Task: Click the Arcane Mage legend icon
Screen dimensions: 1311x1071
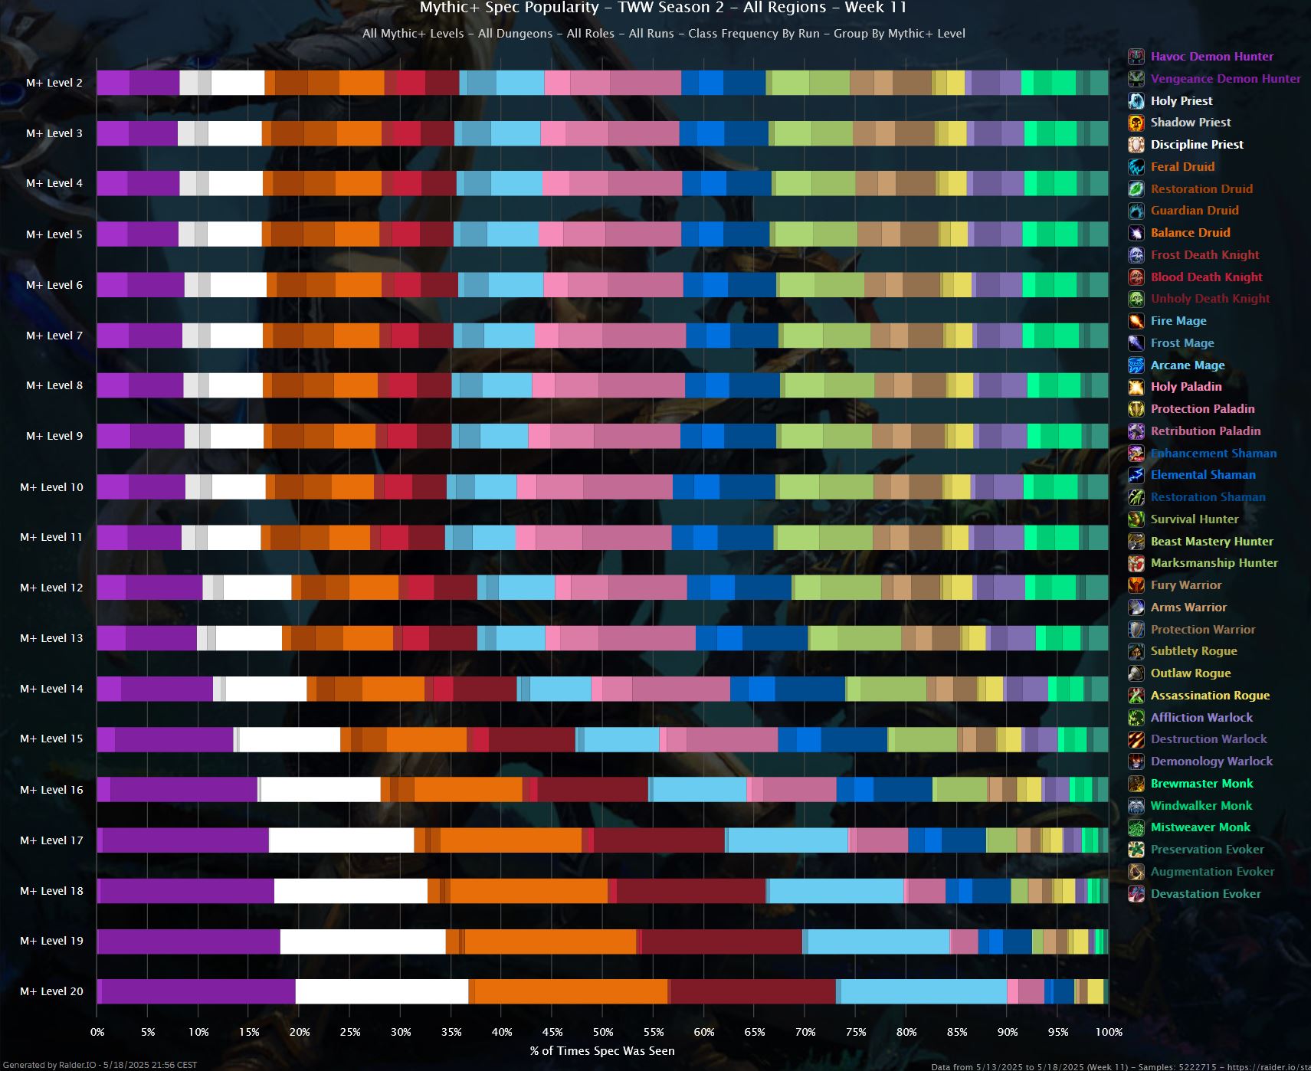Action: (x=1136, y=365)
